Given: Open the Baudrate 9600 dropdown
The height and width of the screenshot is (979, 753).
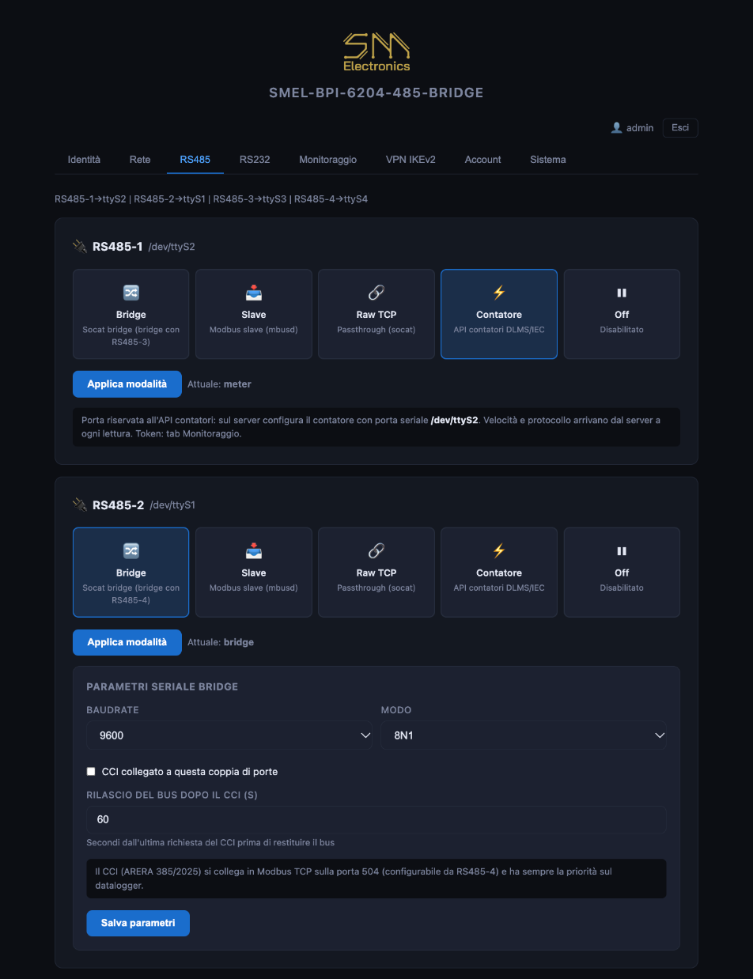Looking at the screenshot, I should tap(229, 735).
